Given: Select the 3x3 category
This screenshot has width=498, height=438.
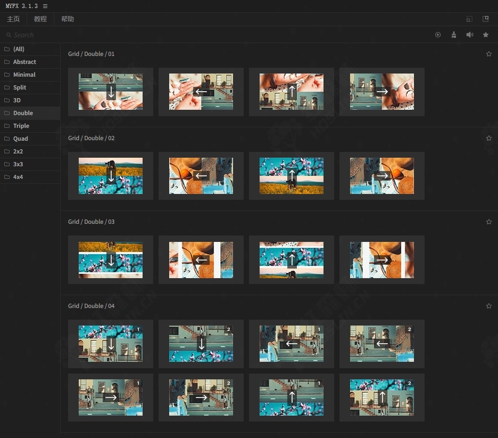Looking at the screenshot, I should coord(30,164).
